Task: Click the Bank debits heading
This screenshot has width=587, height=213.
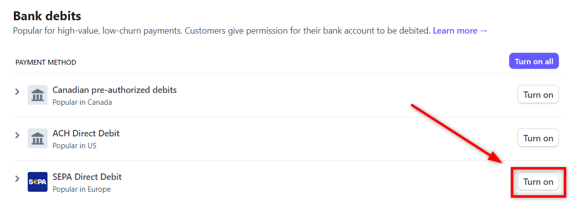Action: (x=47, y=16)
